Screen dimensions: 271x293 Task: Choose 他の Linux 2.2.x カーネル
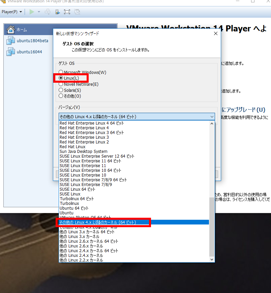pos(134,260)
